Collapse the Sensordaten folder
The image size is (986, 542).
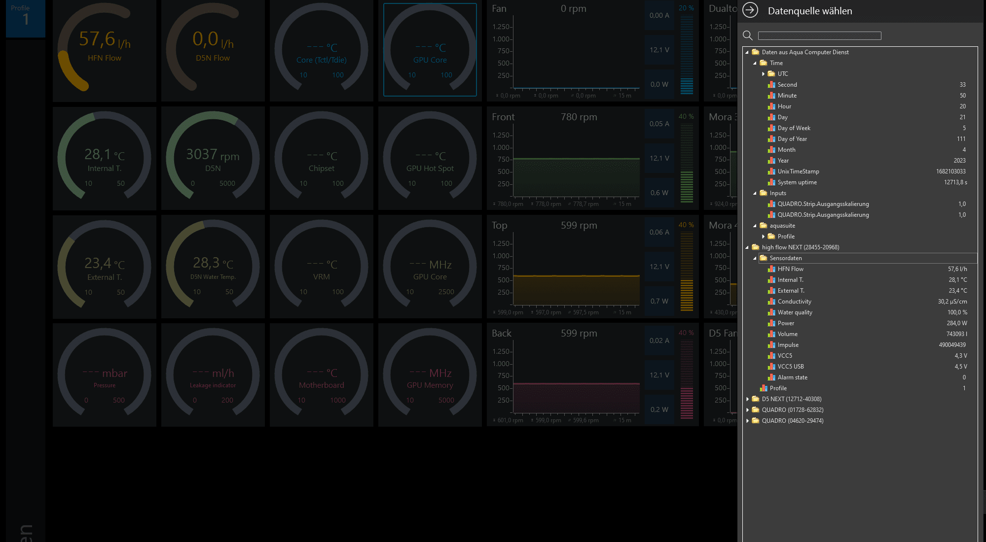(x=755, y=258)
